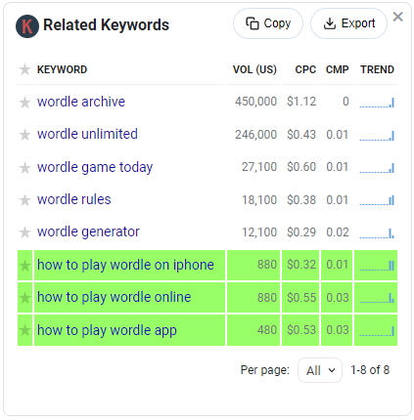Click the Keywords Everywhere K logo
The image size is (414, 420).
pyautogui.click(x=27, y=26)
